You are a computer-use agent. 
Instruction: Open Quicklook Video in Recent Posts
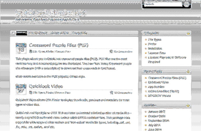pos(158,82)
